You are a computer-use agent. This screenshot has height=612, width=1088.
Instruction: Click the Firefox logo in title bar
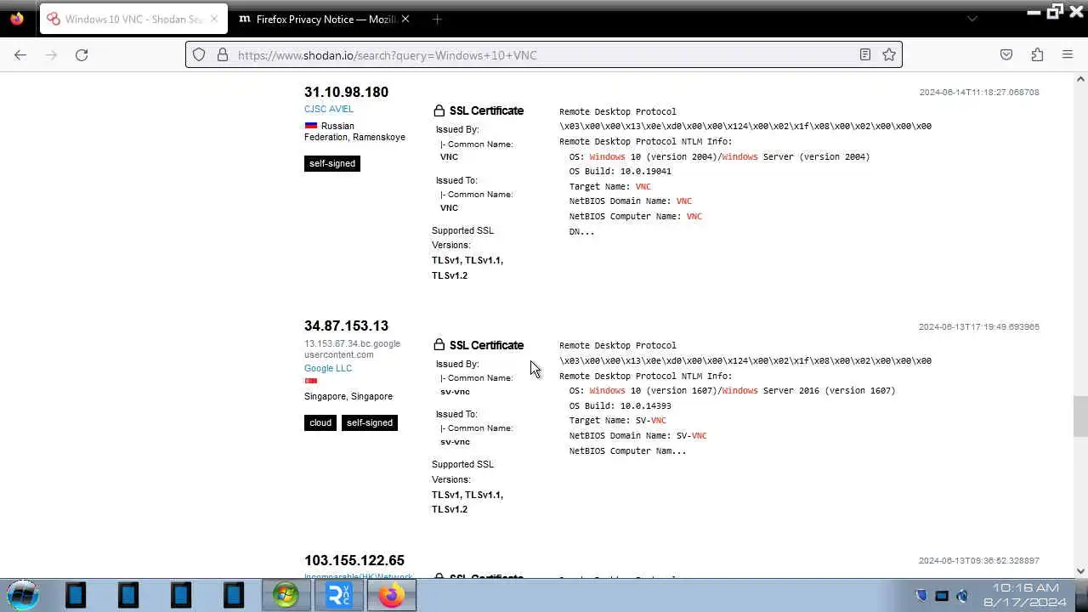tap(17, 19)
